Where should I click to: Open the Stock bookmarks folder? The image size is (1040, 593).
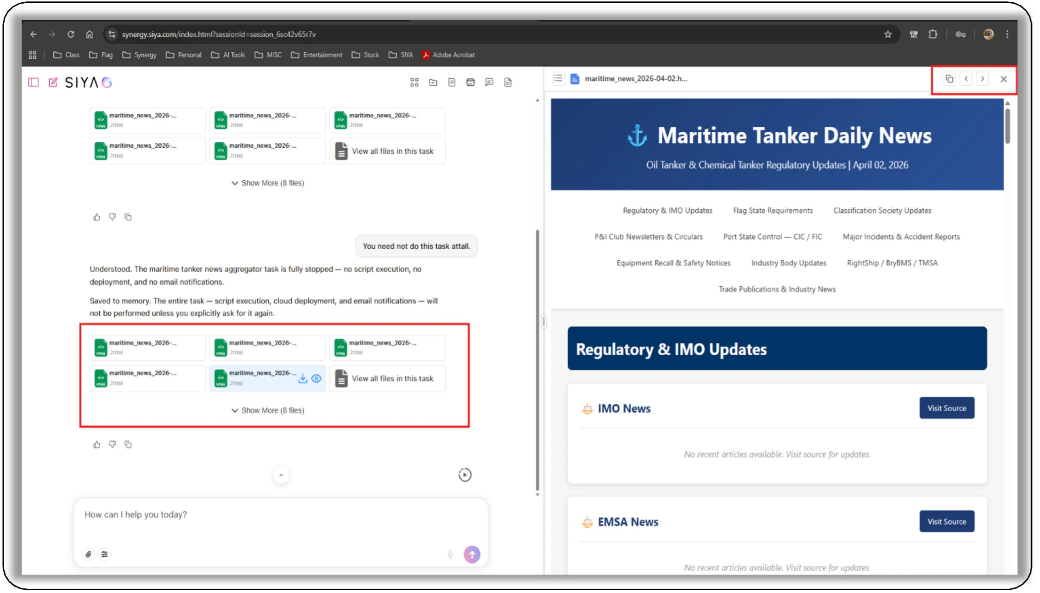(366, 55)
